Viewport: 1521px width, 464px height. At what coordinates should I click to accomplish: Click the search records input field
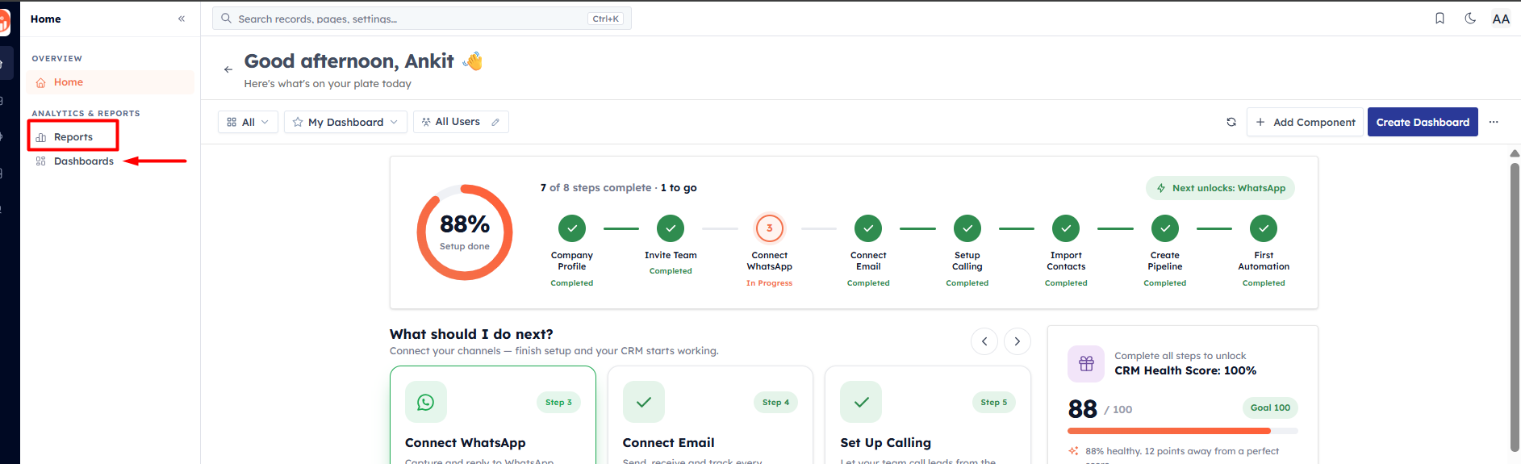[421, 19]
